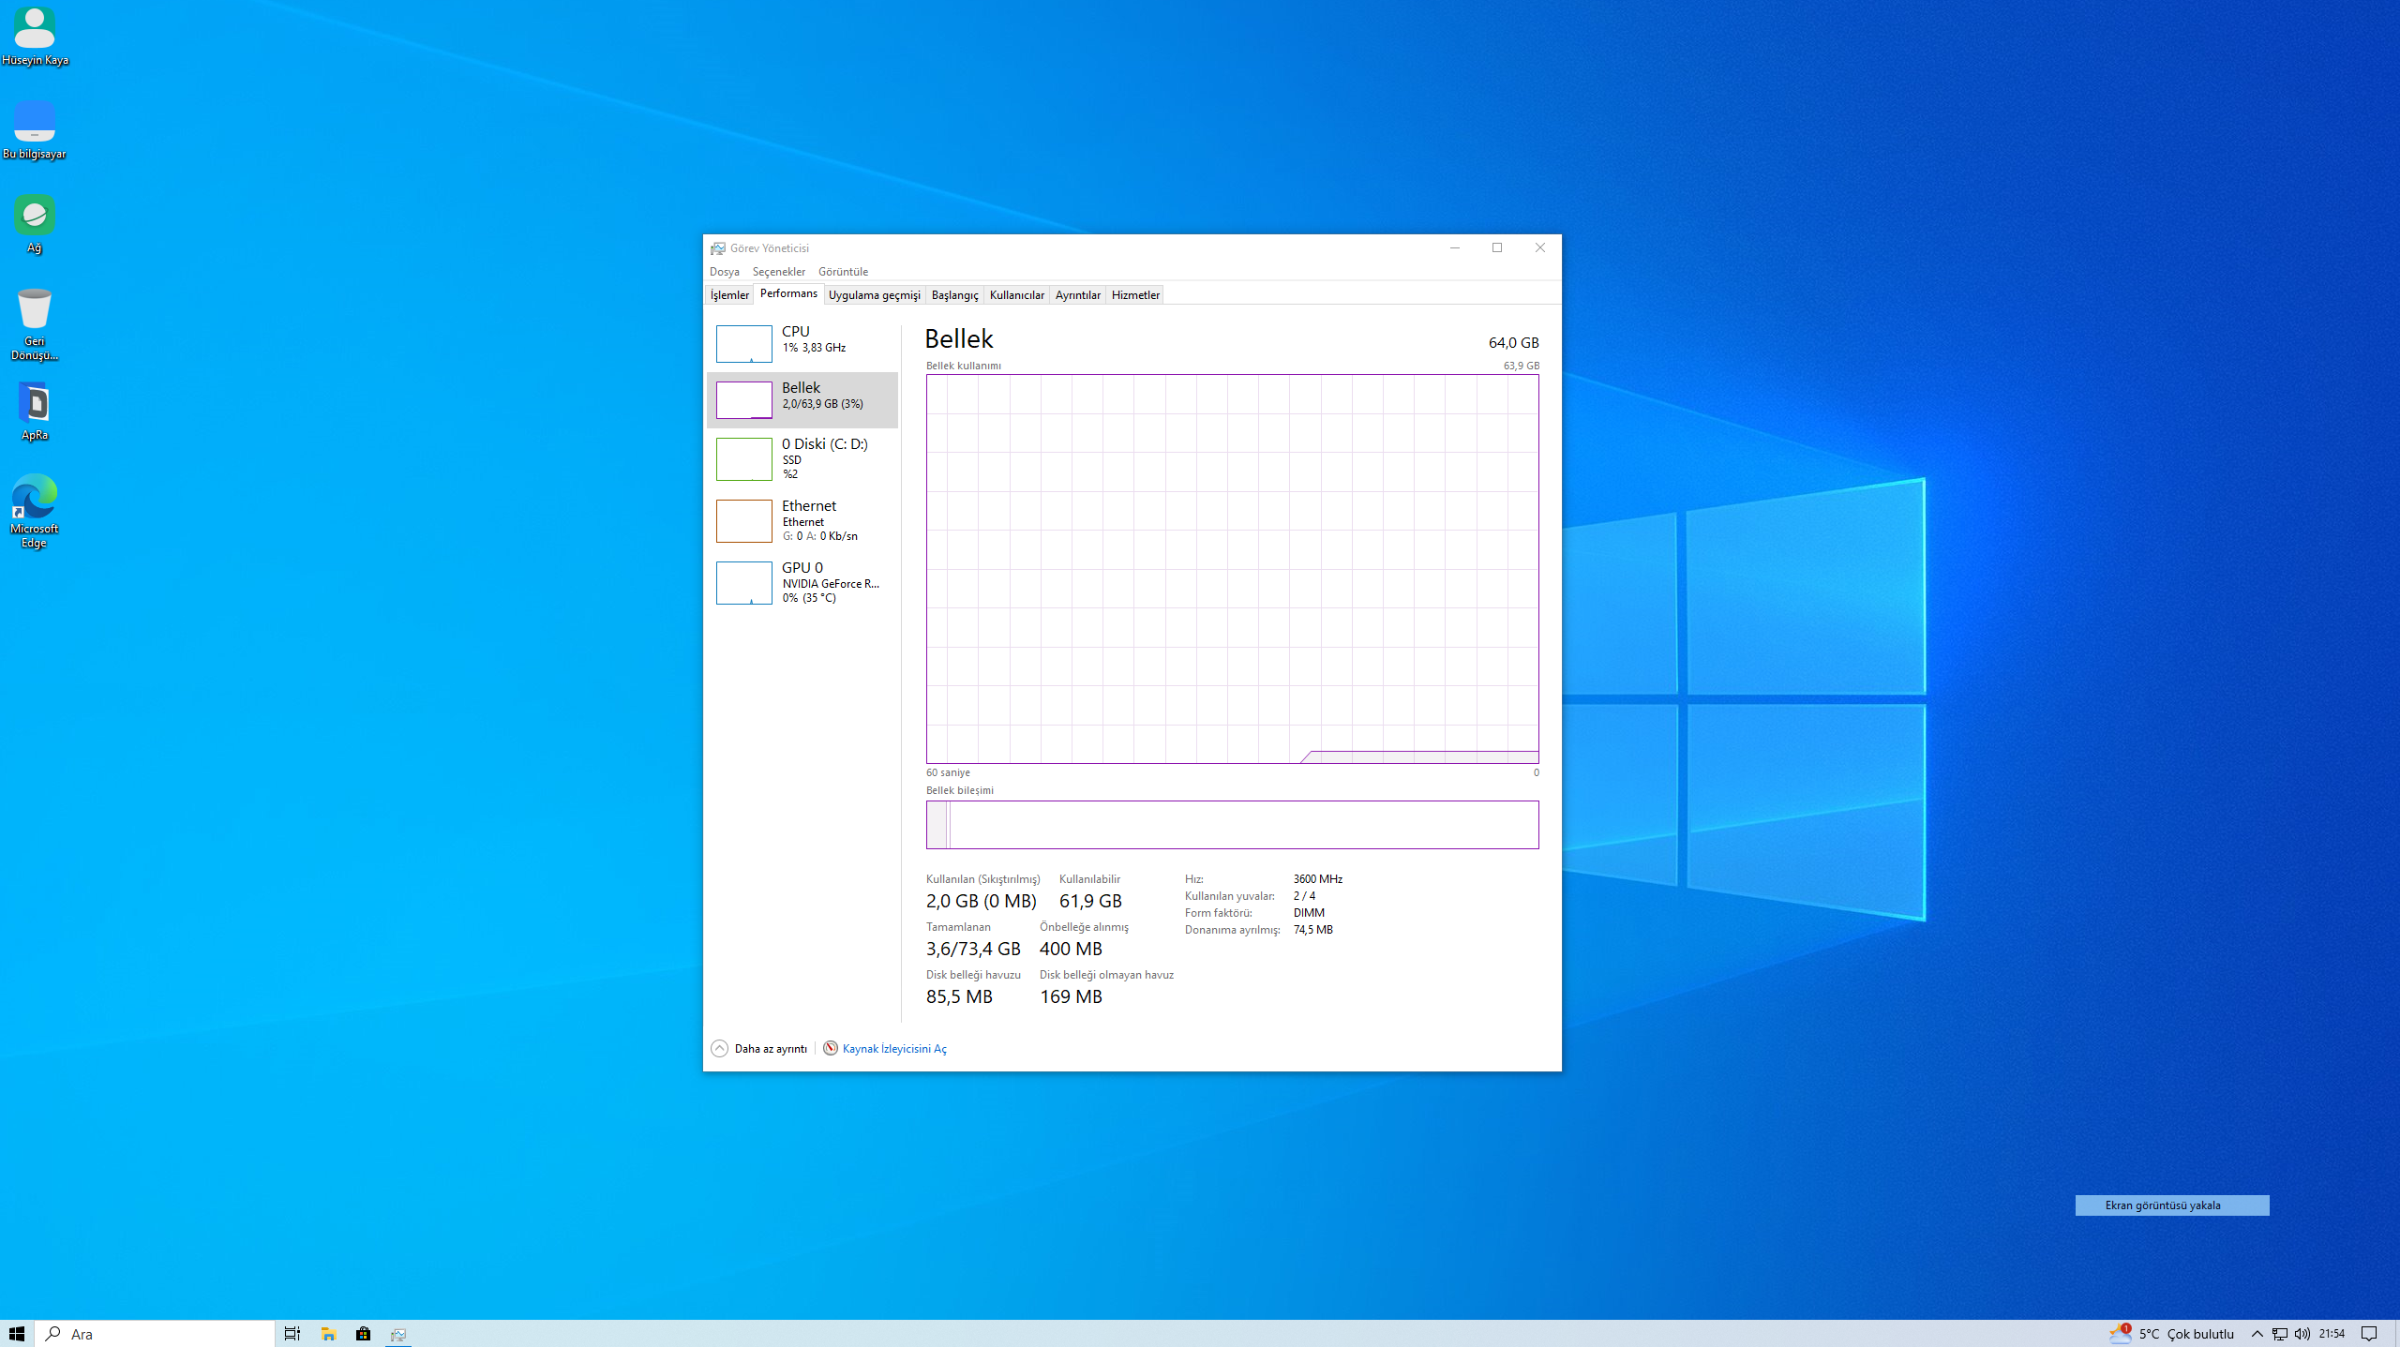This screenshot has height=1347, width=2400.
Task: Open the Ayrıntılar tab
Action: (1077, 295)
